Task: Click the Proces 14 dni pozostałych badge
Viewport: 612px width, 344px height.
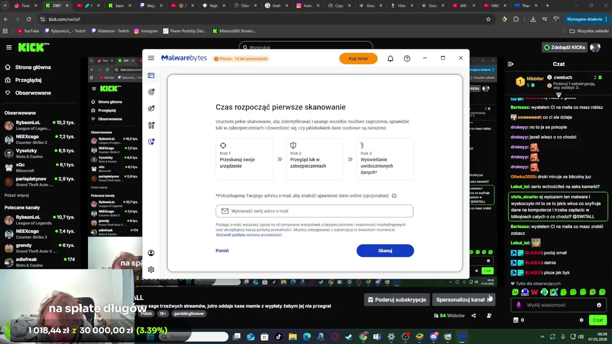Action: click(x=240, y=59)
